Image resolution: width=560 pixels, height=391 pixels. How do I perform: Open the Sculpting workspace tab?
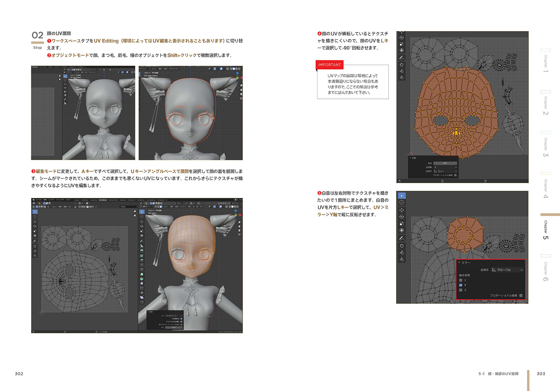[93, 200]
